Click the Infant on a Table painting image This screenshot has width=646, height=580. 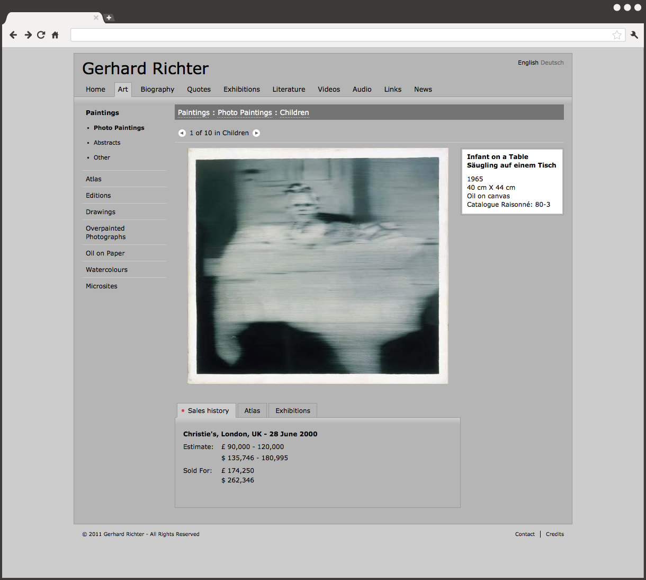(318, 266)
